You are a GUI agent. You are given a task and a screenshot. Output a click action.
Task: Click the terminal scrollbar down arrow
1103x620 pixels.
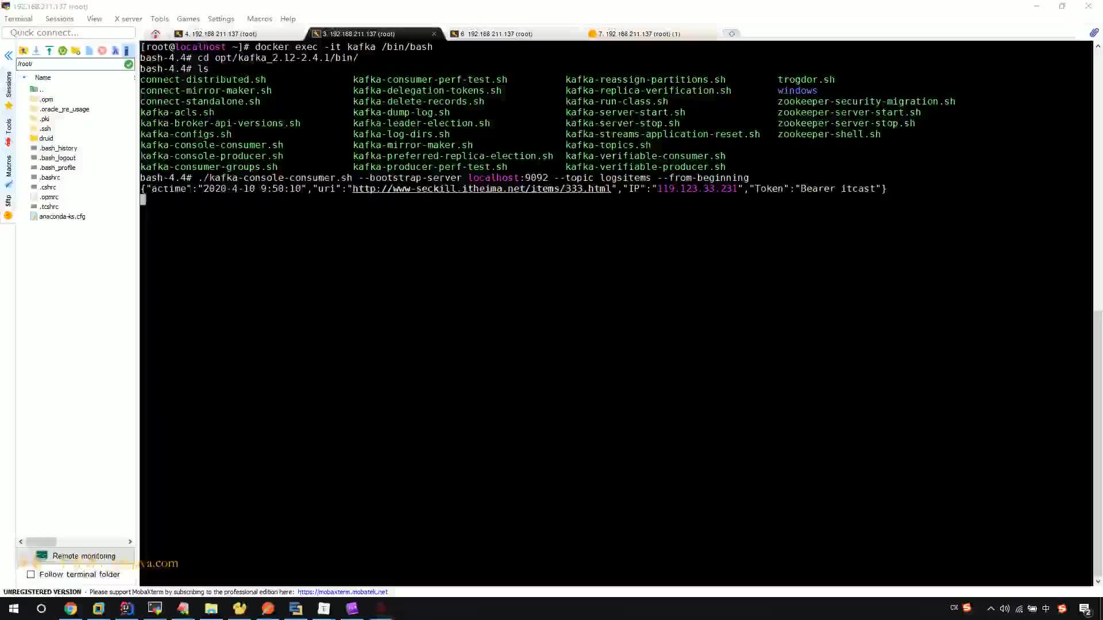click(x=1098, y=581)
